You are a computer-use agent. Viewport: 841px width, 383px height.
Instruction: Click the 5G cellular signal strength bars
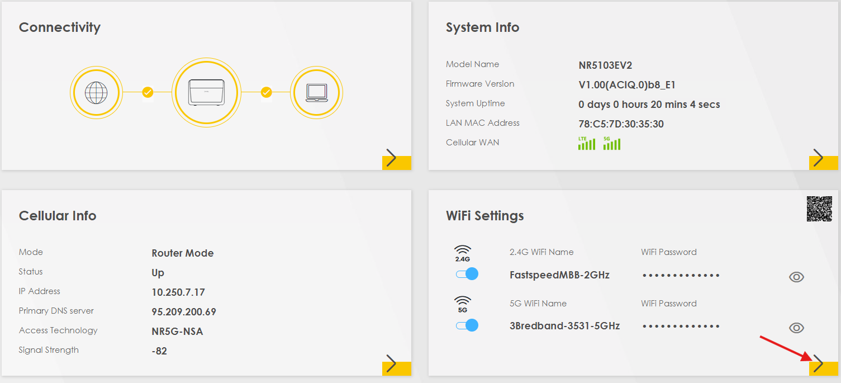pos(612,144)
